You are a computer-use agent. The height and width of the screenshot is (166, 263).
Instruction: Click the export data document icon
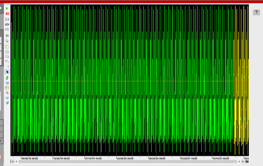point(7,103)
